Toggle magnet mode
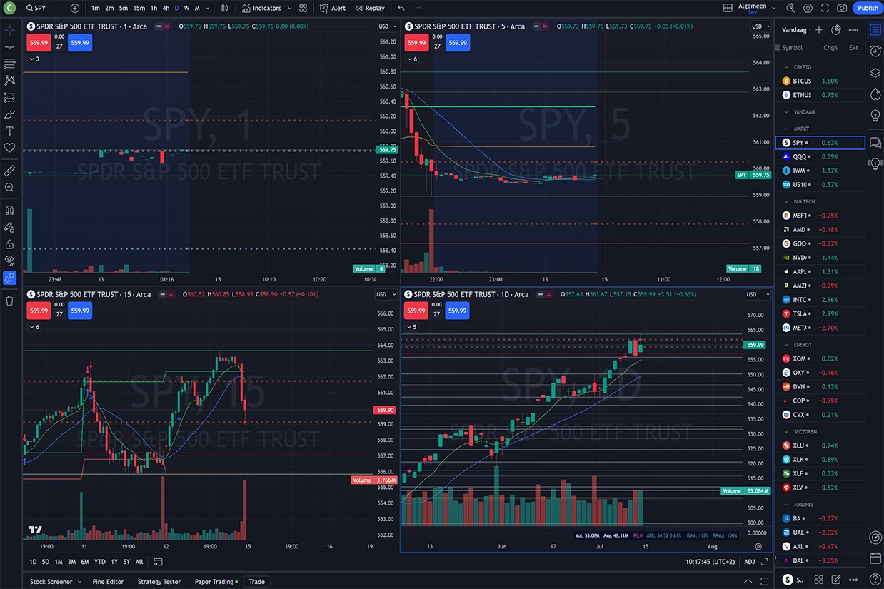This screenshot has width=884, height=589. (9, 211)
